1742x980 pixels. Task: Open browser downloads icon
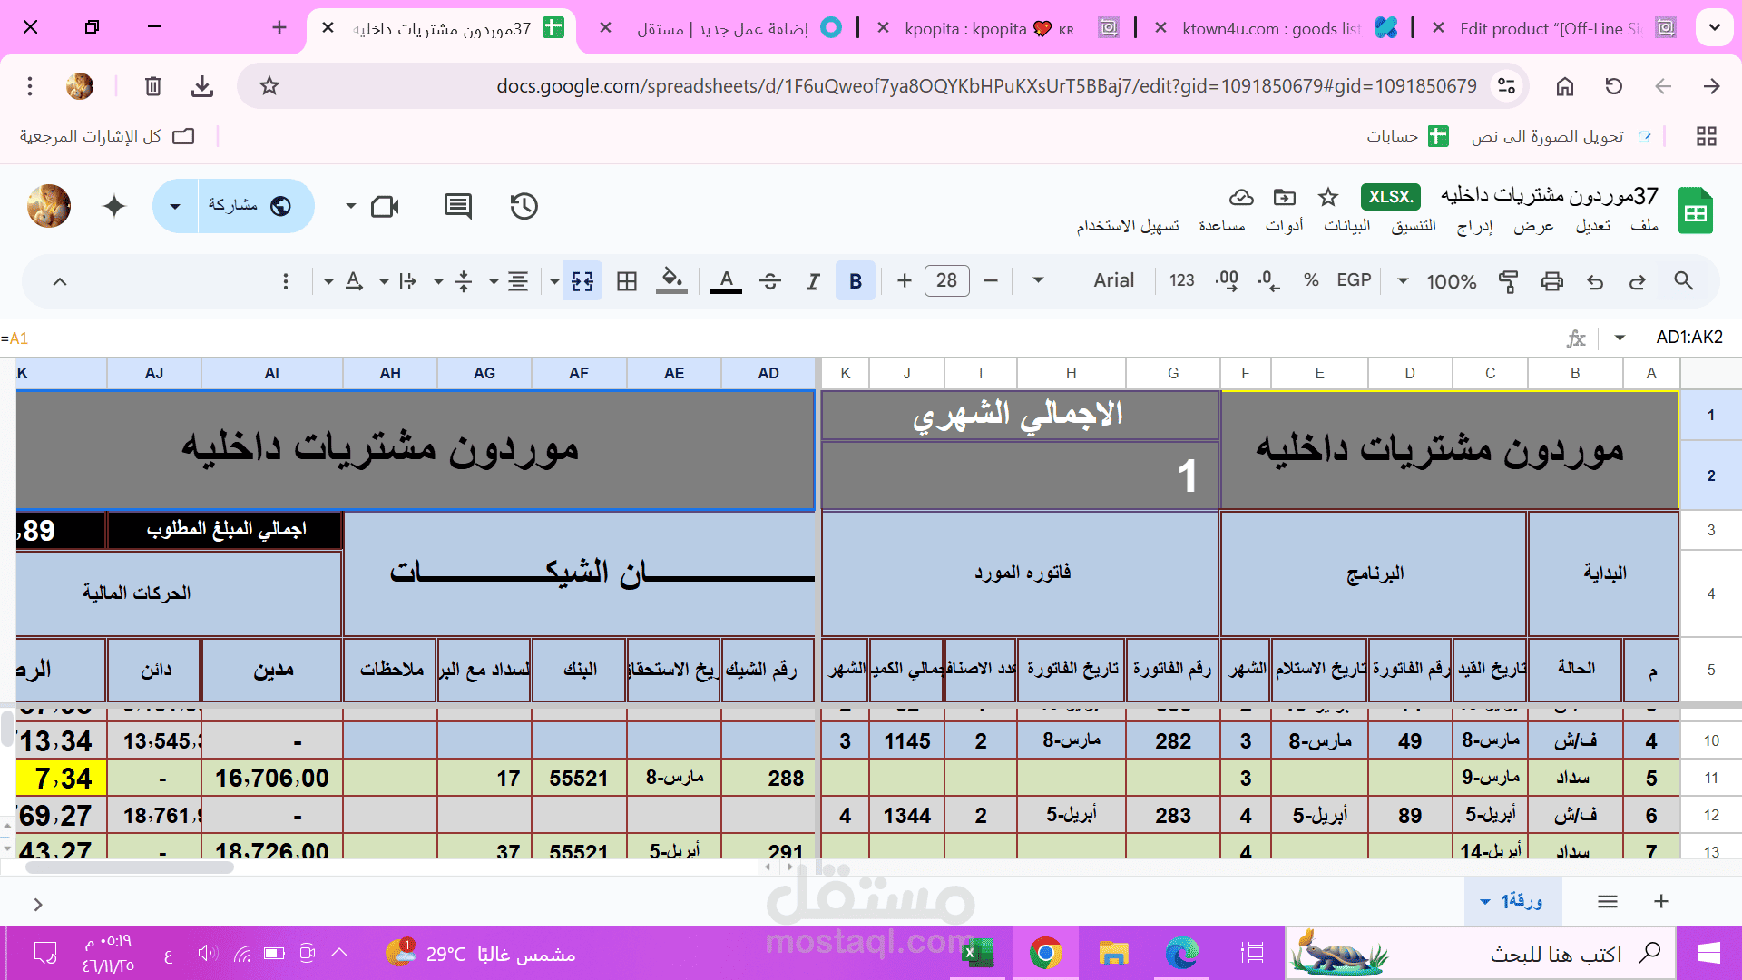pos(202,86)
